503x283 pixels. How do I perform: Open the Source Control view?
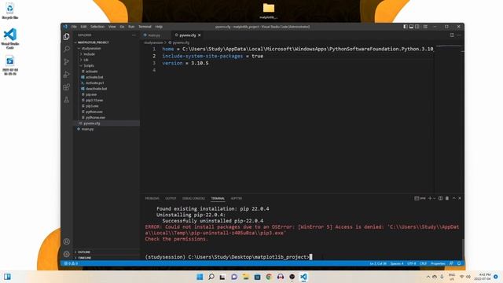(x=66, y=61)
